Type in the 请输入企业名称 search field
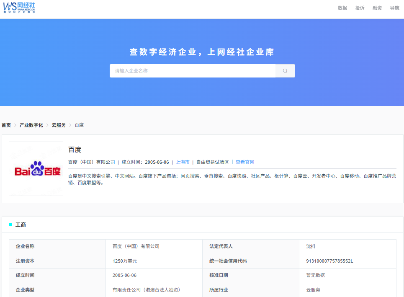This screenshot has height=297, width=404. point(193,71)
